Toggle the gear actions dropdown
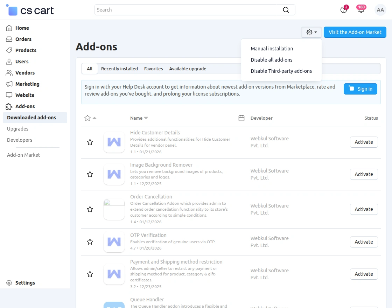Screen dimensions: 392x308 [311, 32]
